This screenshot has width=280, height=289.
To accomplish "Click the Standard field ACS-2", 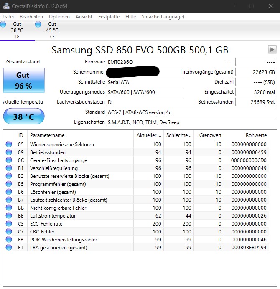I will 192,112.
